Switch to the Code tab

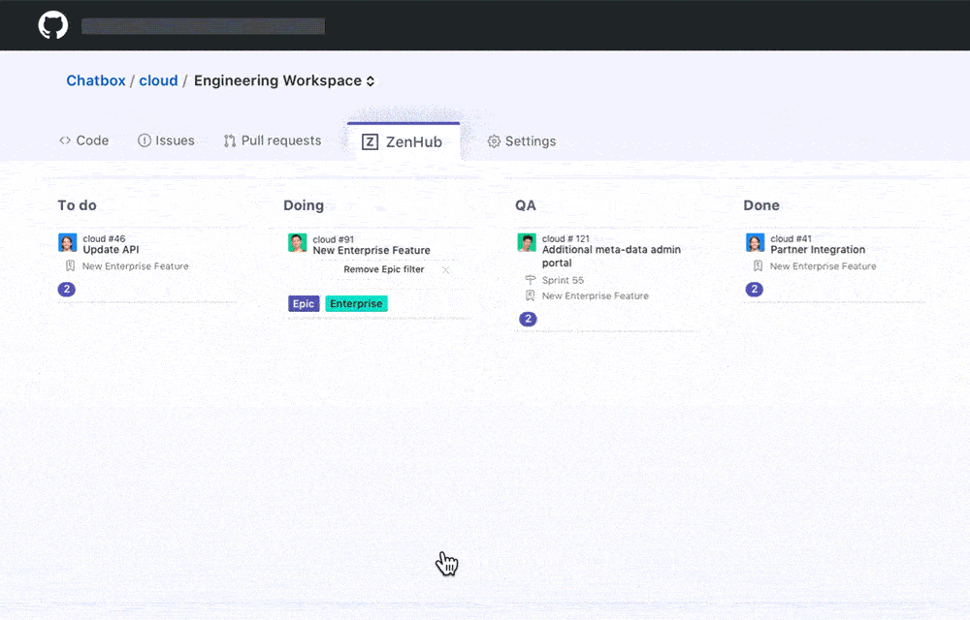pyautogui.click(x=84, y=140)
